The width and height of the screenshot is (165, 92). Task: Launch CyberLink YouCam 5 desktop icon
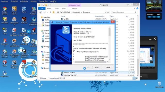click(x=24, y=53)
